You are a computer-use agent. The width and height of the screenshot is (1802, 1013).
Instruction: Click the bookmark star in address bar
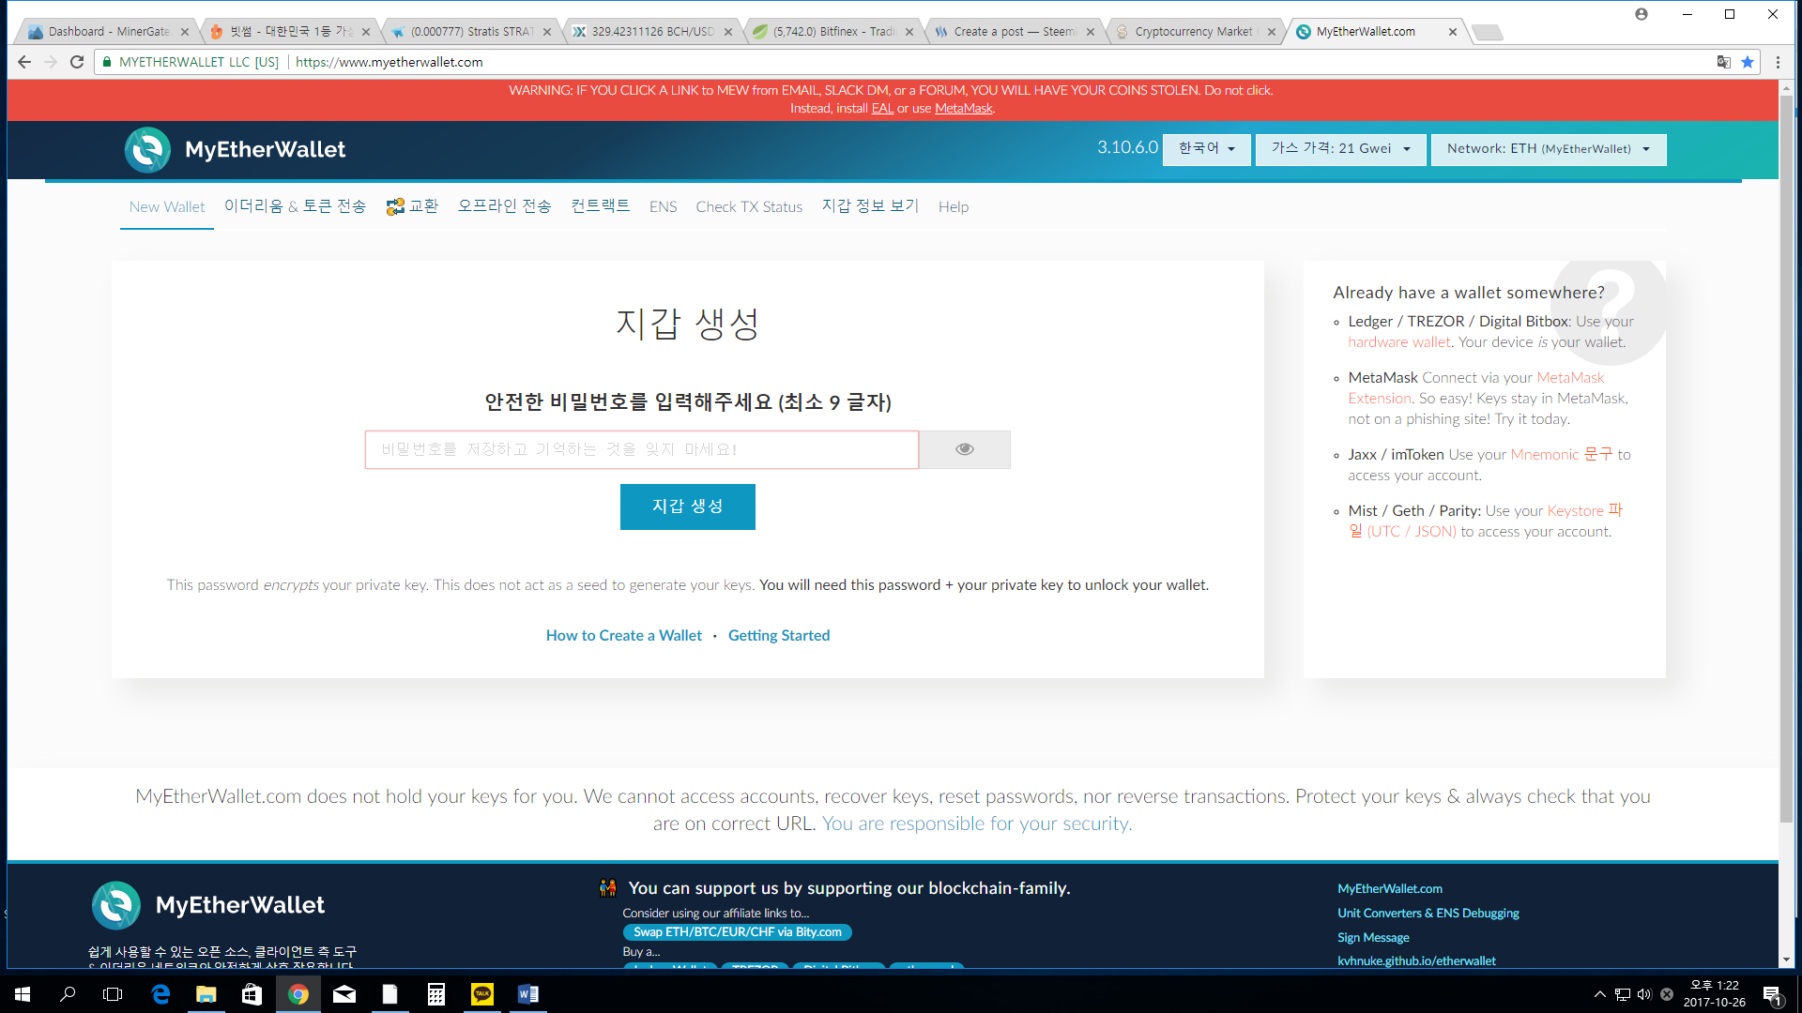(x=1748, y=62)
